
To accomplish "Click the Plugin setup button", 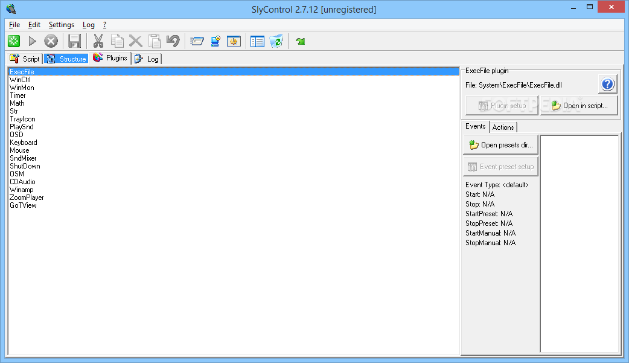I will 502,106.
